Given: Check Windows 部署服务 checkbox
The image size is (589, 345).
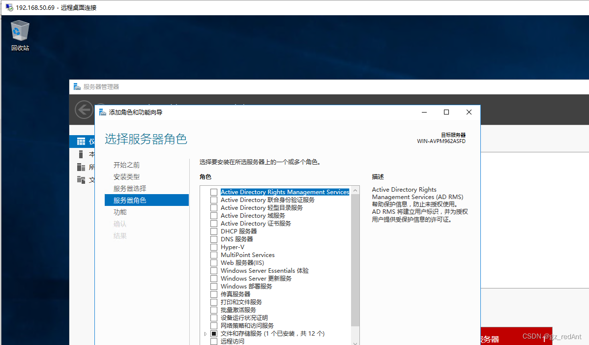Looking at the screenshot, I should [214, 287].
